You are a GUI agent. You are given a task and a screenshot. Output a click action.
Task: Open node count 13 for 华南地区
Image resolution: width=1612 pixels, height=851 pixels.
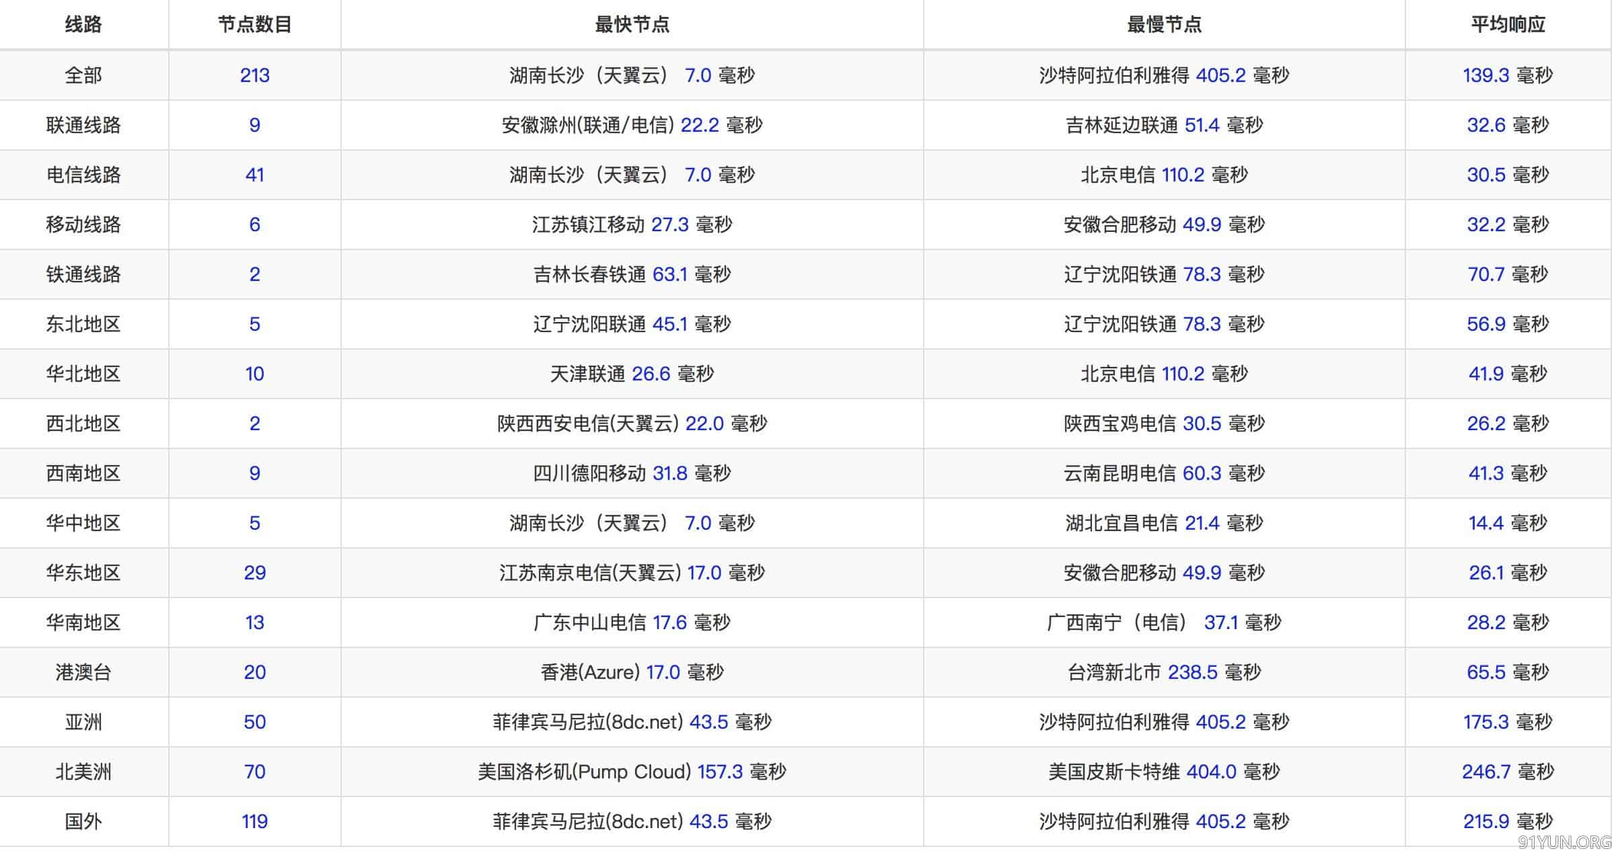click(x=254, y=622)
